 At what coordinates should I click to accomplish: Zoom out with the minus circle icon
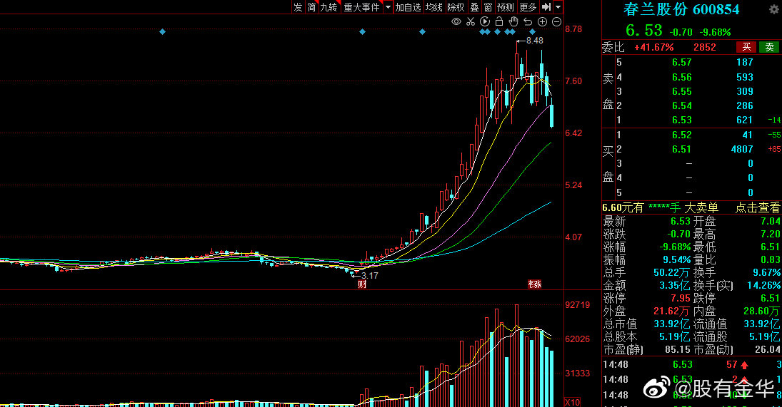(556, 22)
